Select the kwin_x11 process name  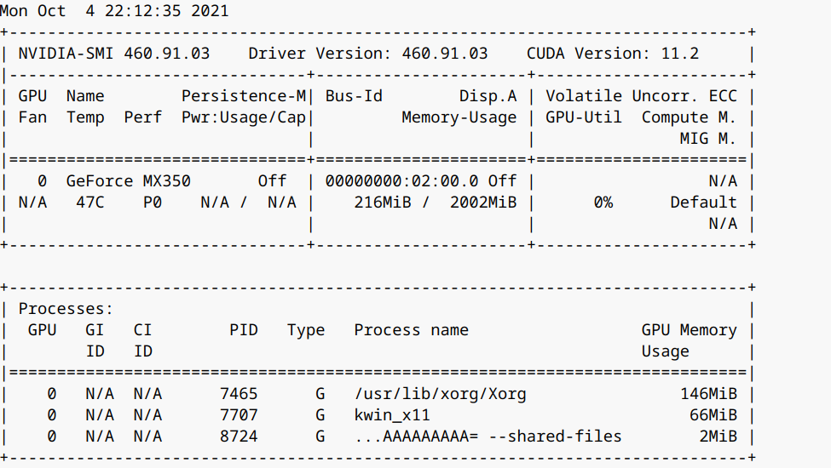coord(392,415)
